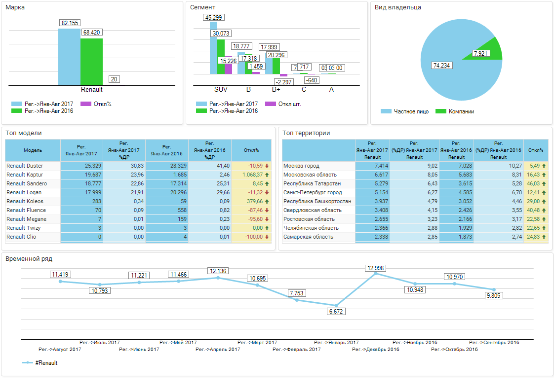Select Renault Twizy row
Viewport: 554px width, 391px height.
138,228
